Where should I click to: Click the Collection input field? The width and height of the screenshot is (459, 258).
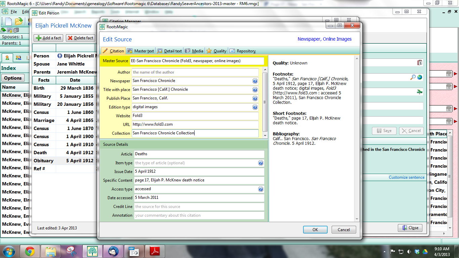195,133
